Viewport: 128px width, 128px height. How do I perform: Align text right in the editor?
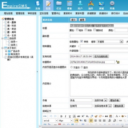point(100,121)
